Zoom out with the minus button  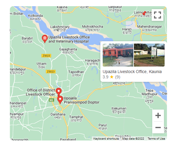point(158,127)
